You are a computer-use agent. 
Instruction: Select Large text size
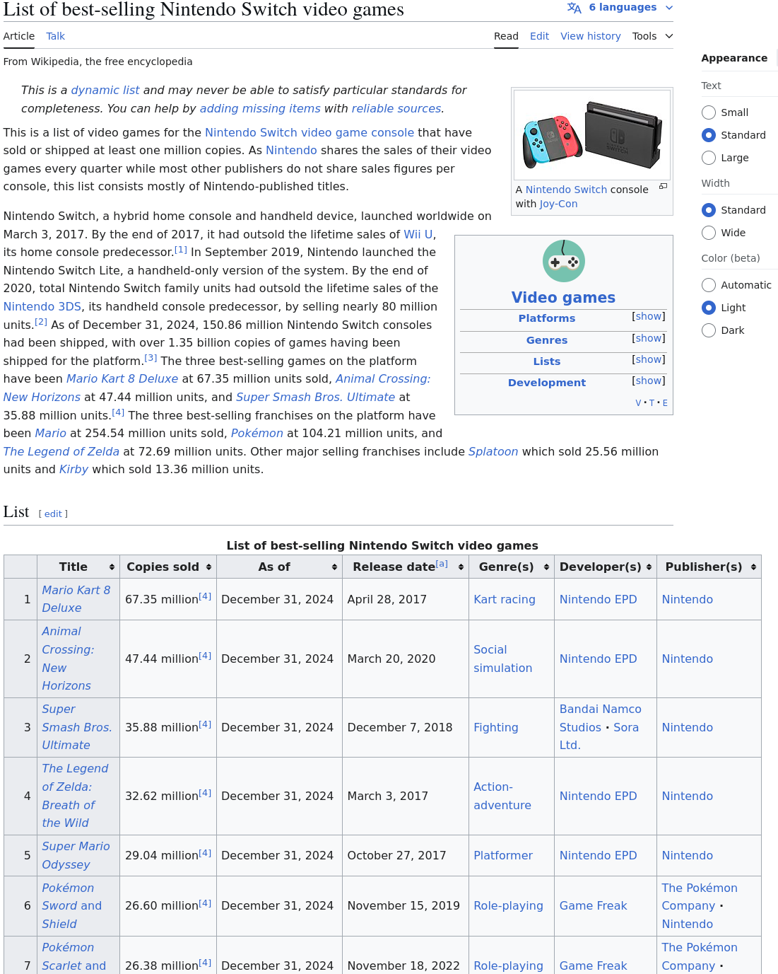point(709,158)
